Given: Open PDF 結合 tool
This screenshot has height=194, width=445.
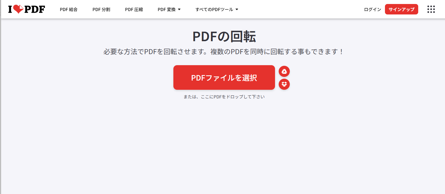Looking at the screenshot, I should (x=69, y=10).
